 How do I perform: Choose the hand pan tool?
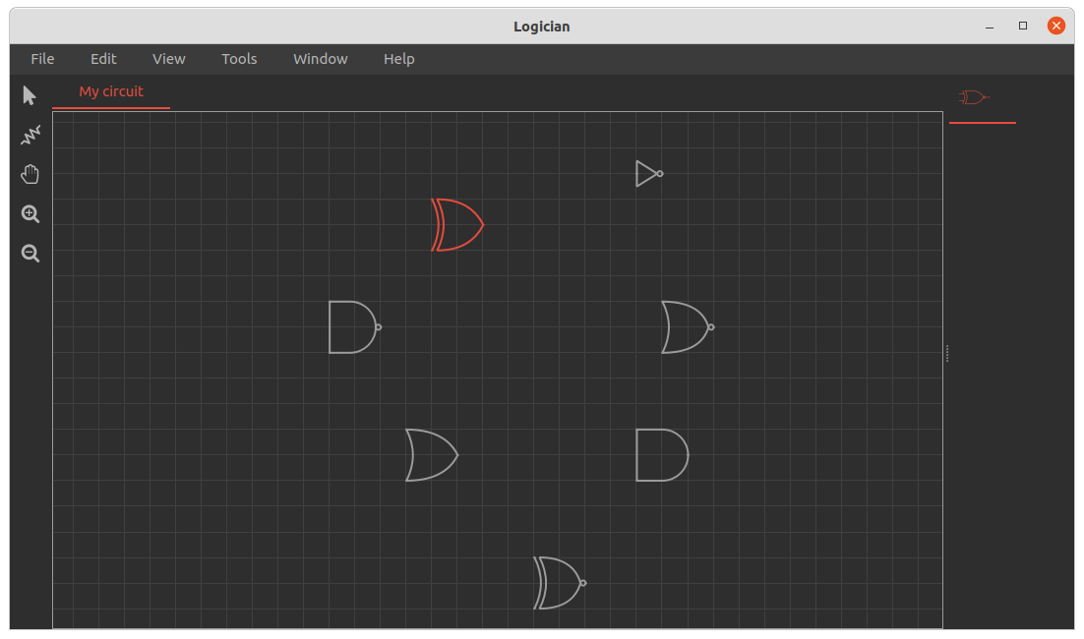click(x=30, y=175)
